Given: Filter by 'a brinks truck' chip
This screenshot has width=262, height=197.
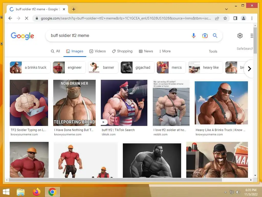Looking at the screenshot, I should [30, 67].
